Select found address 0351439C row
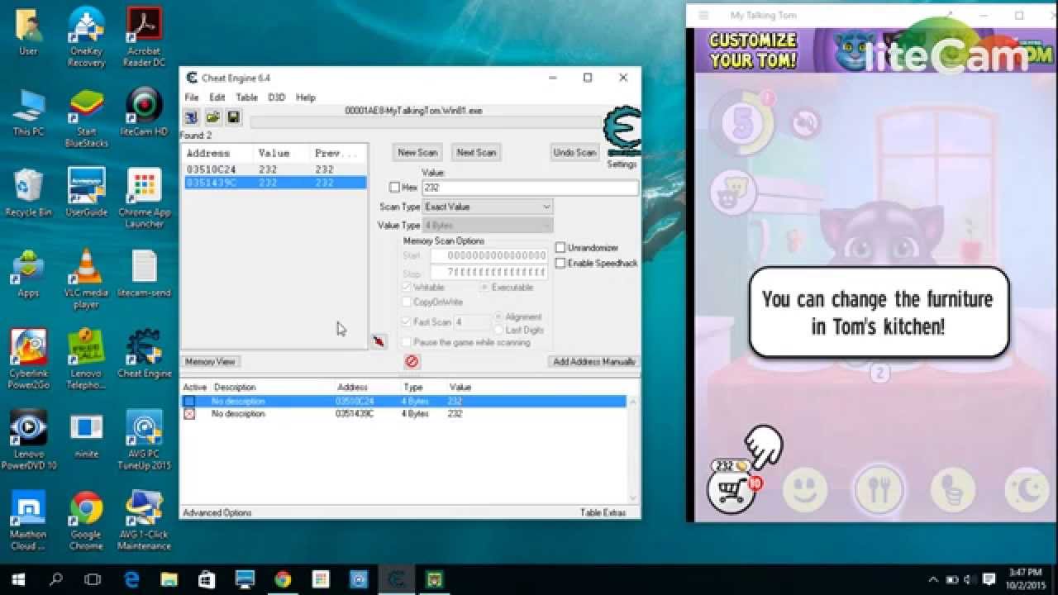Screen dimensions: 1058x595 point(274,182)
